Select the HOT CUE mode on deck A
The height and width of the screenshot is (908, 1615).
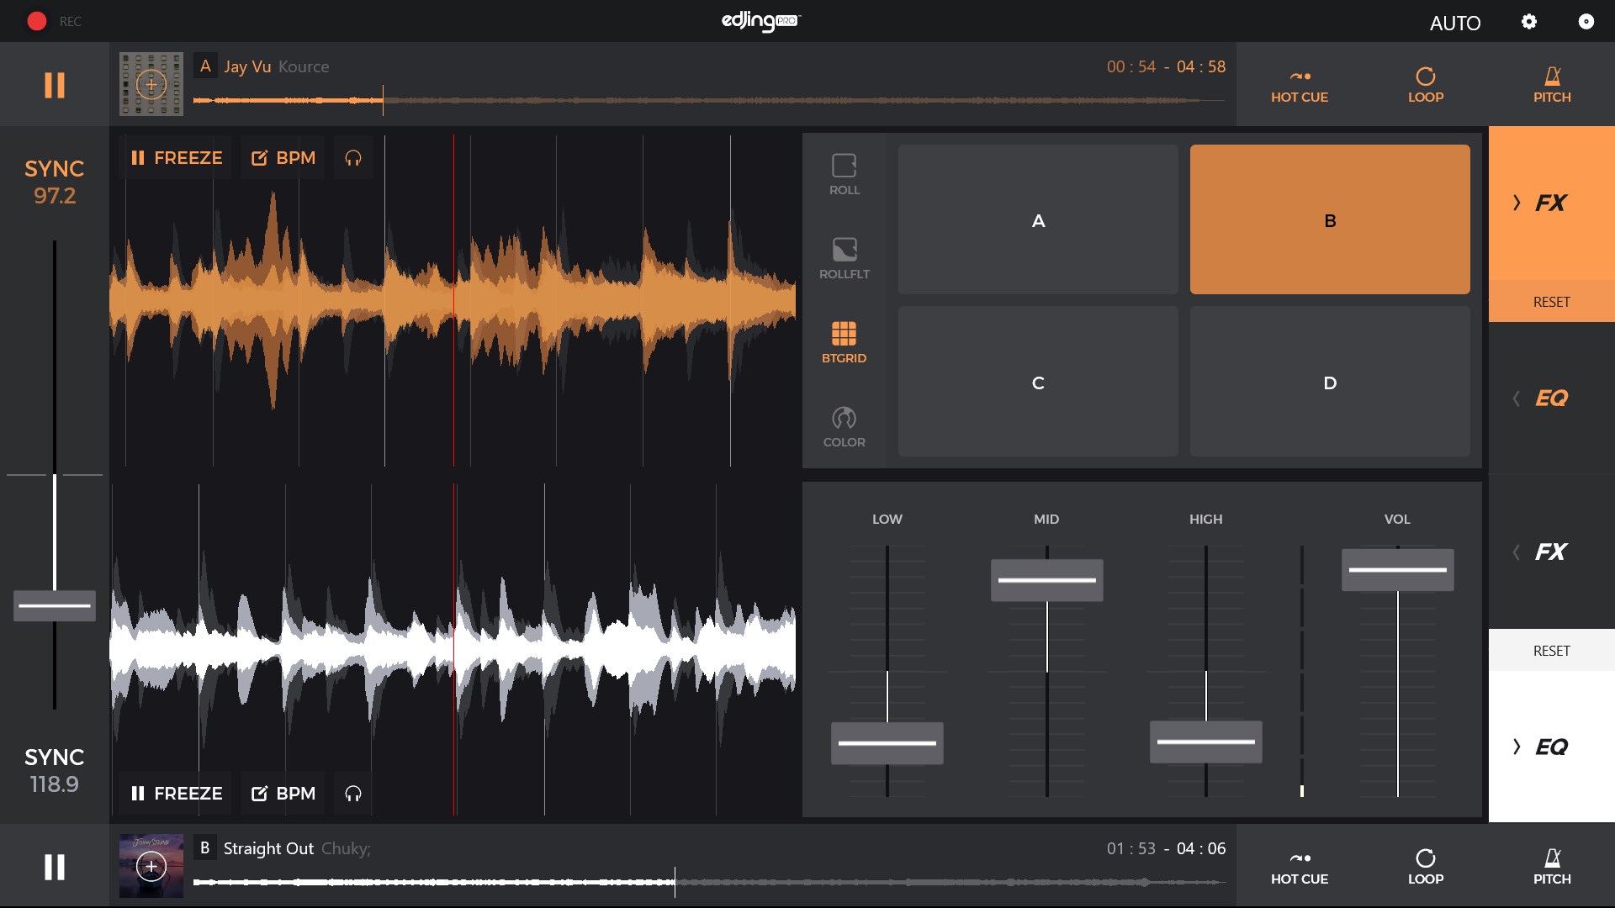pyautogui.click(x=1299, y=85)
